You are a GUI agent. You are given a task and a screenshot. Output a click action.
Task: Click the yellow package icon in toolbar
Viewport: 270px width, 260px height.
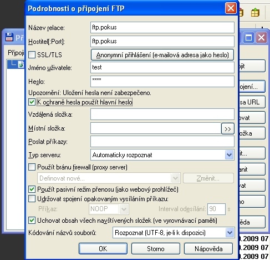(x=255, y=13)
